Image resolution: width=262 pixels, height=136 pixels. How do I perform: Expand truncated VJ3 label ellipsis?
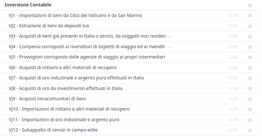(x=169, y=37)
